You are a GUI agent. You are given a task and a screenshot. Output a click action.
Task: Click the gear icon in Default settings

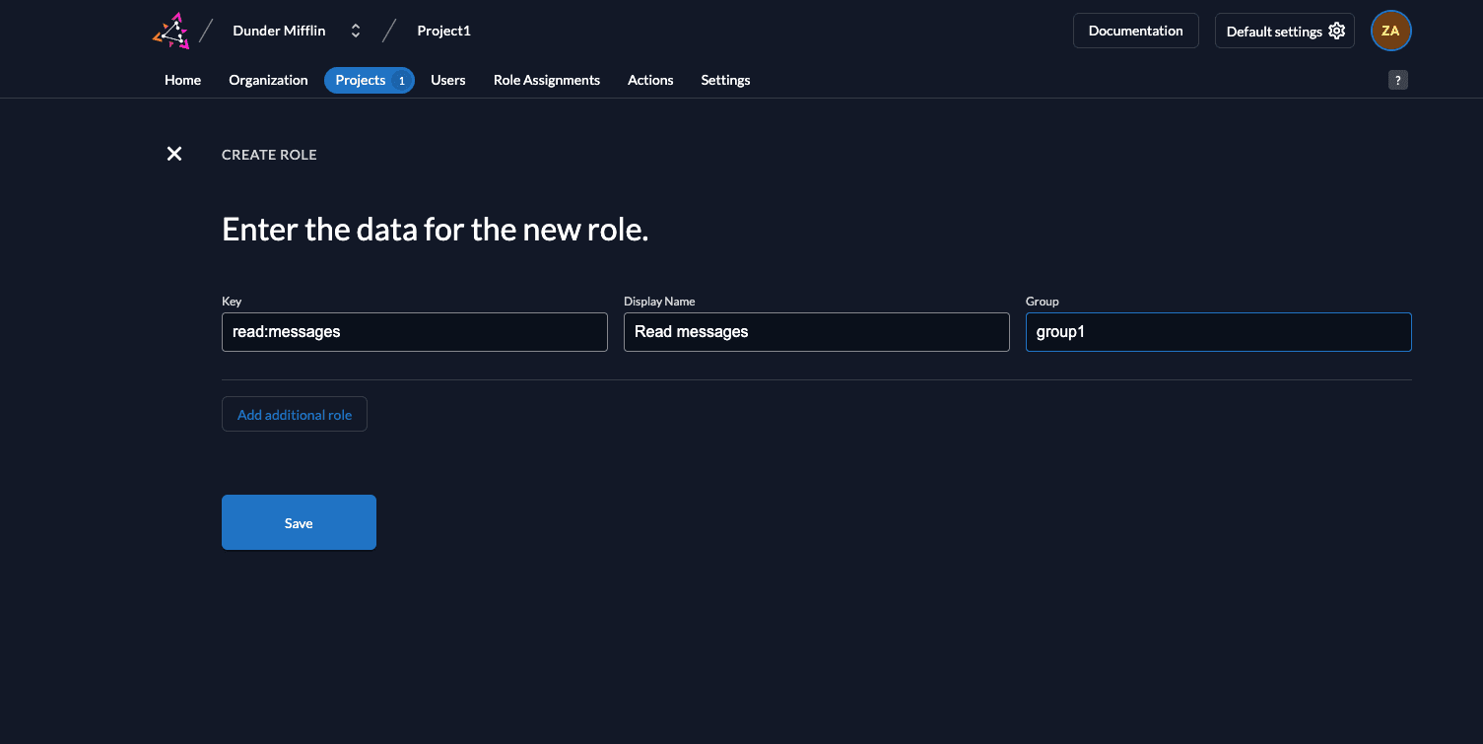click(1336, 31)
